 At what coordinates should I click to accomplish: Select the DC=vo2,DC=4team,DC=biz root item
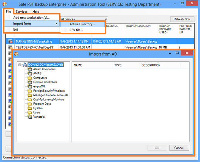(x=46, y=65)
